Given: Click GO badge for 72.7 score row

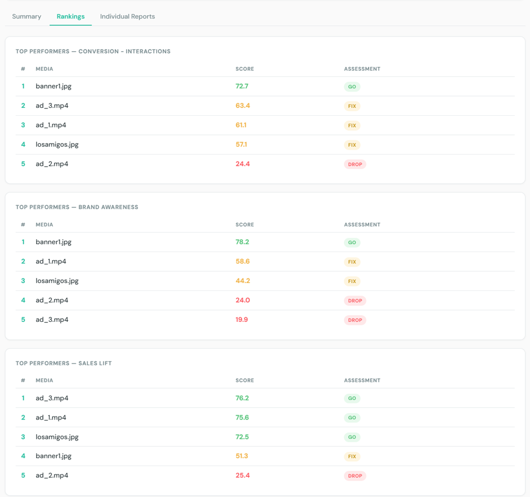Looking at the screenshot, I should click(352, 87).
